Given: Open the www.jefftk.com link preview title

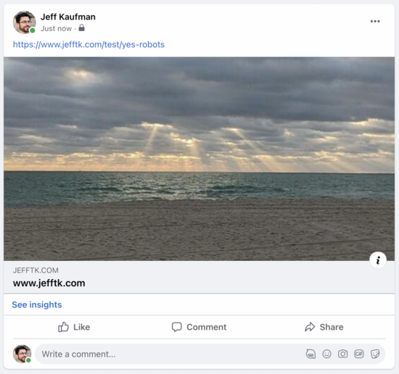Looking at the screenshot, I should click(x=49, y=283).
